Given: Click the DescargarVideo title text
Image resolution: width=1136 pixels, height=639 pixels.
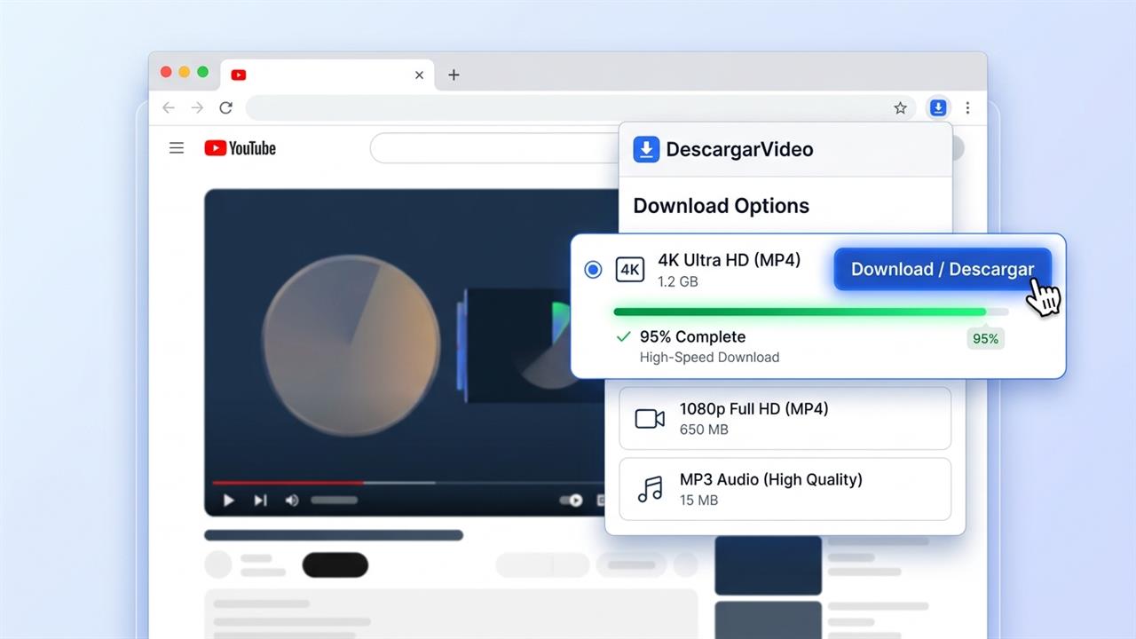Looking at the screenshot, I should click(739, 149).
